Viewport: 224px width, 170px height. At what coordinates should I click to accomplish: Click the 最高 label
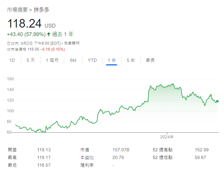[x=12, y=158]
